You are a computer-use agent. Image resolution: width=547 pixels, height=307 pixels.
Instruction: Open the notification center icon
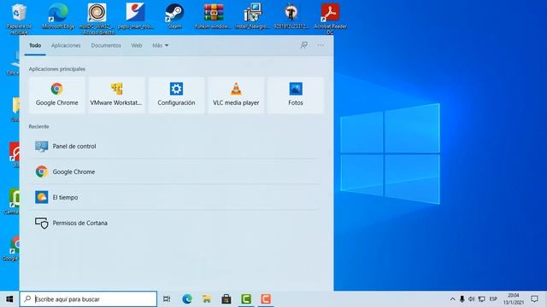tap(534, 299)
